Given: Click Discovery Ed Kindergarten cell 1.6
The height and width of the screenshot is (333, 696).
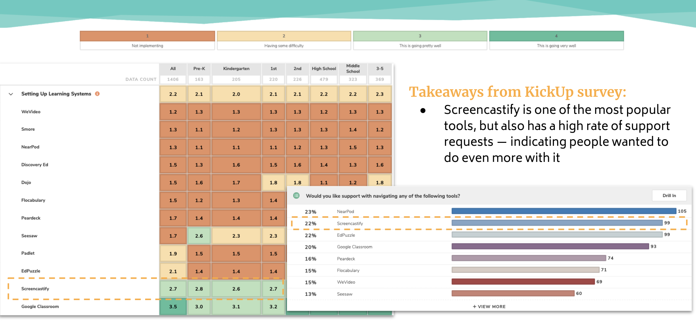Looking at the screenshot, I should [236, 165].
